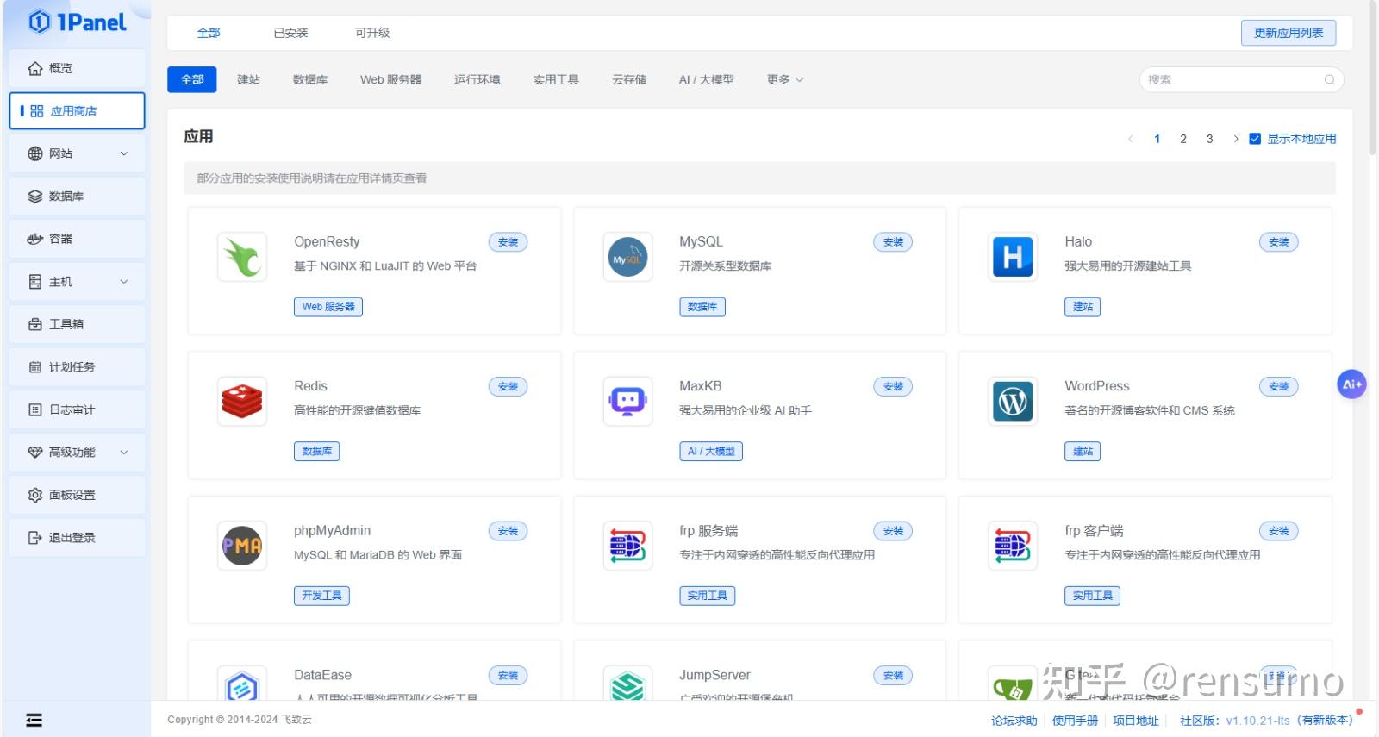Install MaxKB with 安装 button

(893, 387)
